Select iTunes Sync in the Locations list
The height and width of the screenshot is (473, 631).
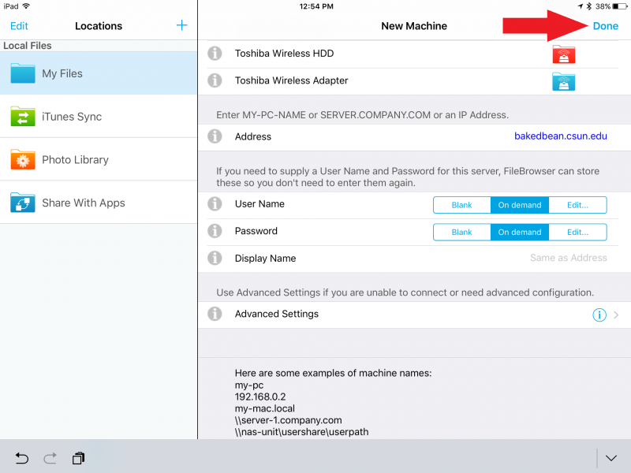coord(99,117)
